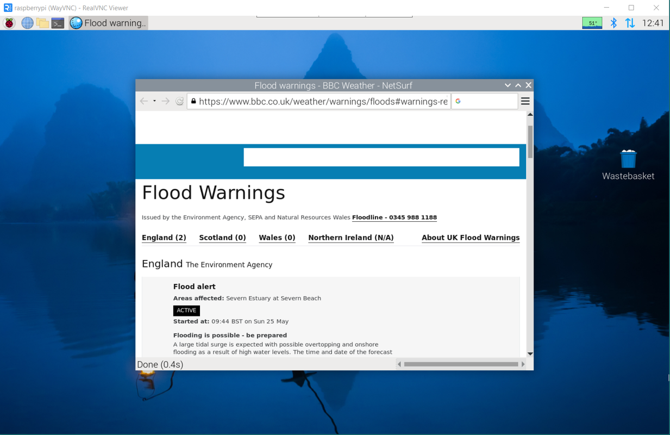Click the white search field in the blue banner
Viewport: 670px width, 435px height.
381,157
